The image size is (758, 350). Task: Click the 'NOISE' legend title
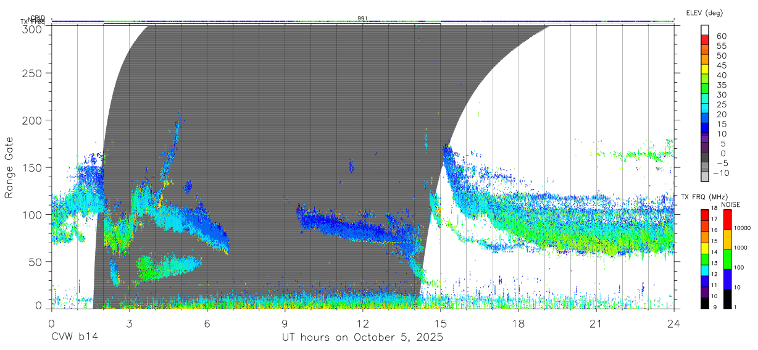coord(731,204)
